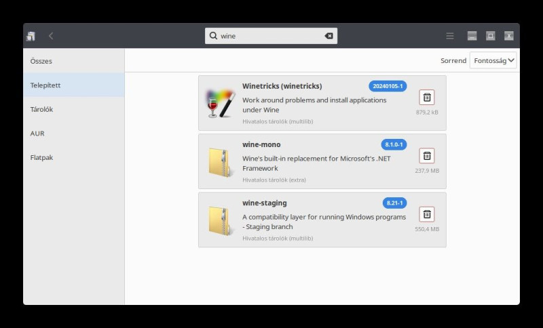Image resolution: width=543 pixels, height=328 pixels.
Task: Go back using the header back arrow
Action: (51, 36)
